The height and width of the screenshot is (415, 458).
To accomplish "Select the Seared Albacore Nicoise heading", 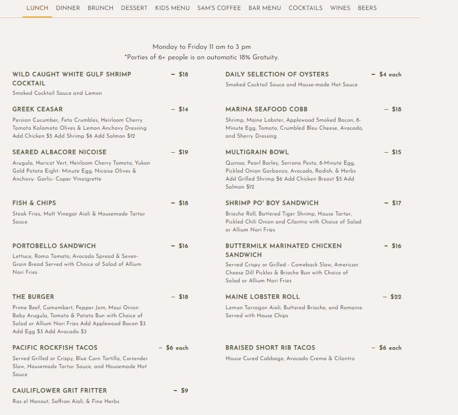I will tap(59, 152).
